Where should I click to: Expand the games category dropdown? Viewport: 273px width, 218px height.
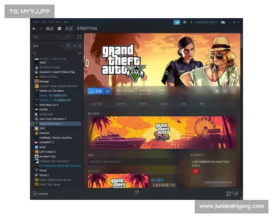pos(62,46)
